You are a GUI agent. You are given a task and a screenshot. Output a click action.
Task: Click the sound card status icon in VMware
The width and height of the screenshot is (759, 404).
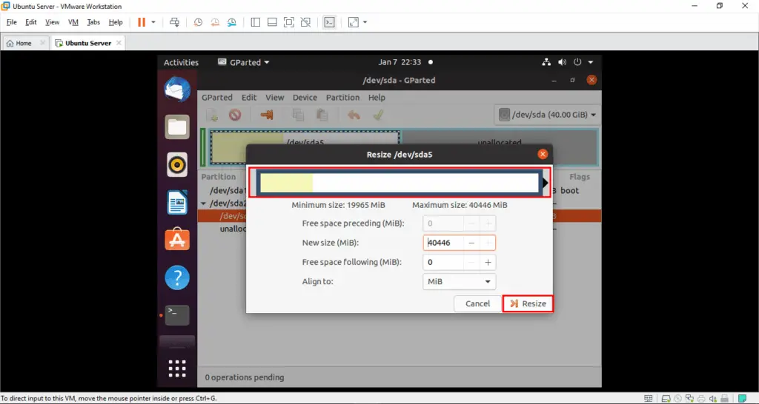tap(712, 399)
